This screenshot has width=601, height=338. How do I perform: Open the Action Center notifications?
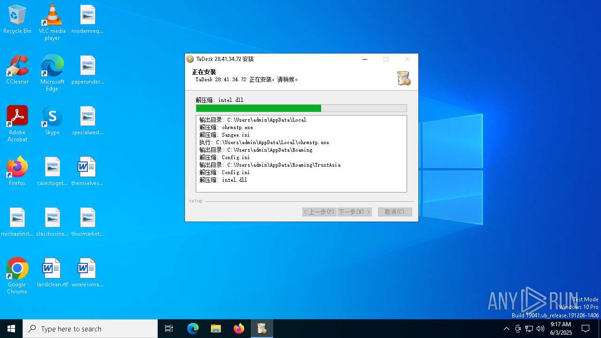[x=586, y=329]
